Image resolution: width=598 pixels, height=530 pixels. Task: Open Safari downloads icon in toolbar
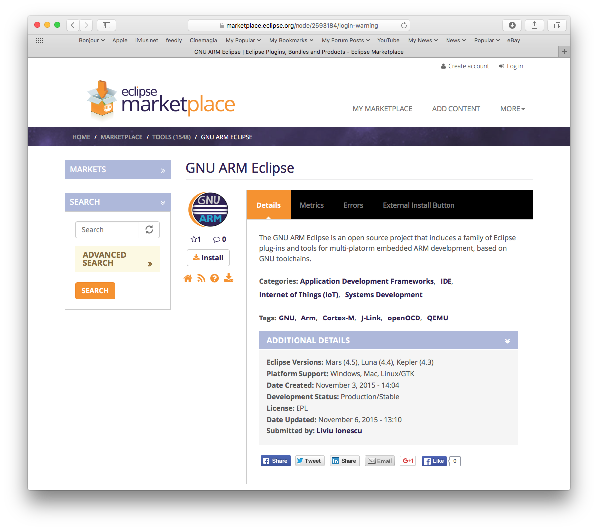[x=512, y=25]
